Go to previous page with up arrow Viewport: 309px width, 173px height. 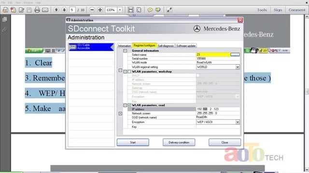tap(56, 10)
